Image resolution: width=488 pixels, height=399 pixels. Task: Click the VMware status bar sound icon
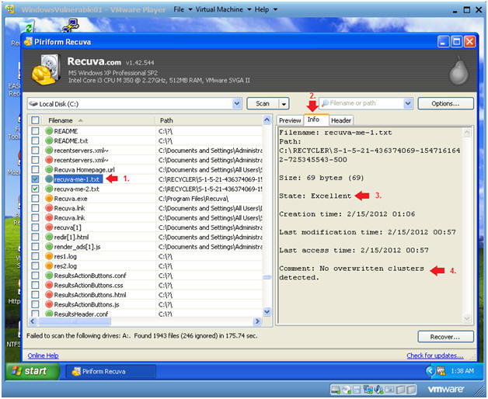(378, 390)
